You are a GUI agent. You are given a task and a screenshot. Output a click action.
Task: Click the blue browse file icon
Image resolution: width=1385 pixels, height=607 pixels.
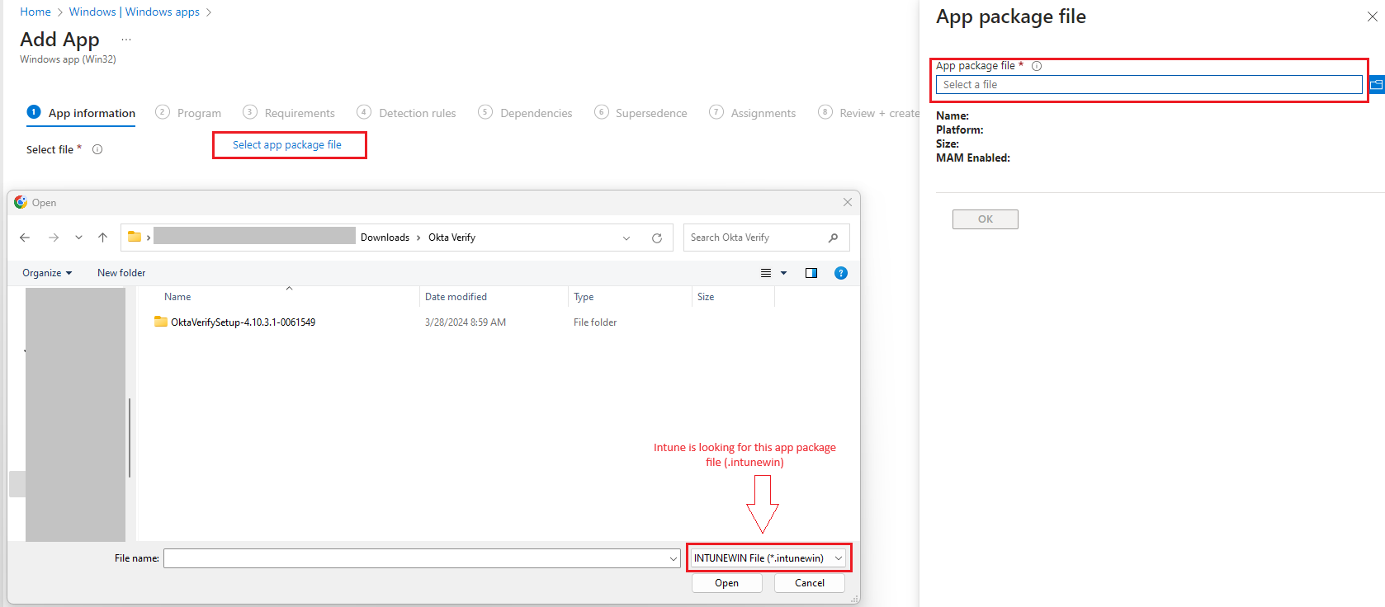click(1376, 84)
